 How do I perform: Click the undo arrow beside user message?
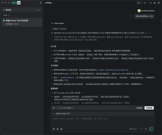(132, 16)
